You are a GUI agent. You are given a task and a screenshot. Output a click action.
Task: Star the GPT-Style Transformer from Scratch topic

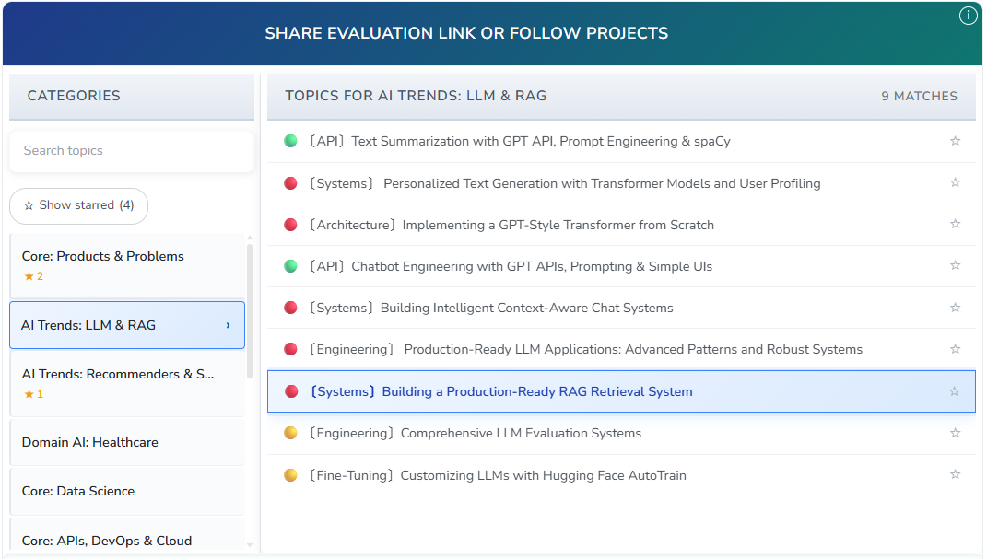pos(955,225)
